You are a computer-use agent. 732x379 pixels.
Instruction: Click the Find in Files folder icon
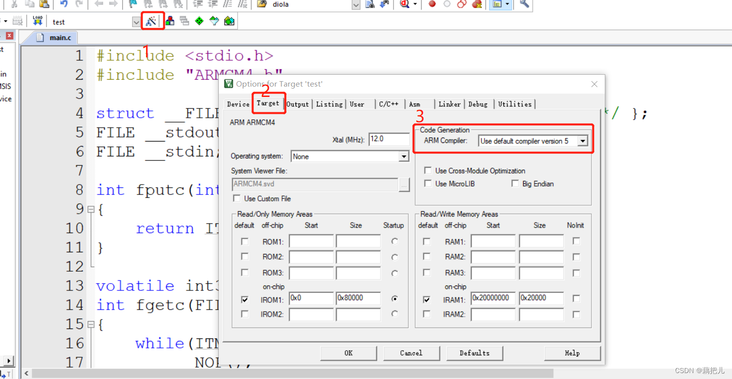pos(262,4)
